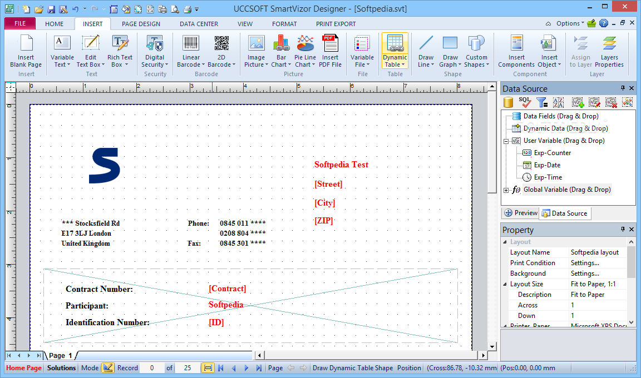
Task: Open the FILE menu
Action: click(x=20, y=23)
